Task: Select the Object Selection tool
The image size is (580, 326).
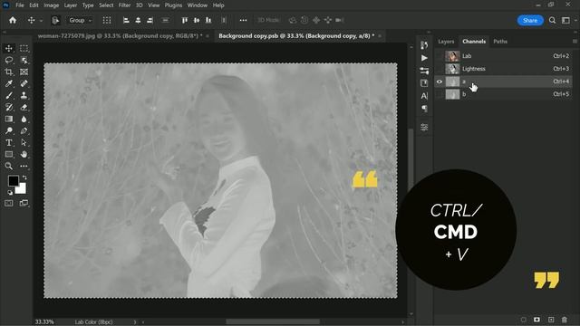Action: [24, 61]
